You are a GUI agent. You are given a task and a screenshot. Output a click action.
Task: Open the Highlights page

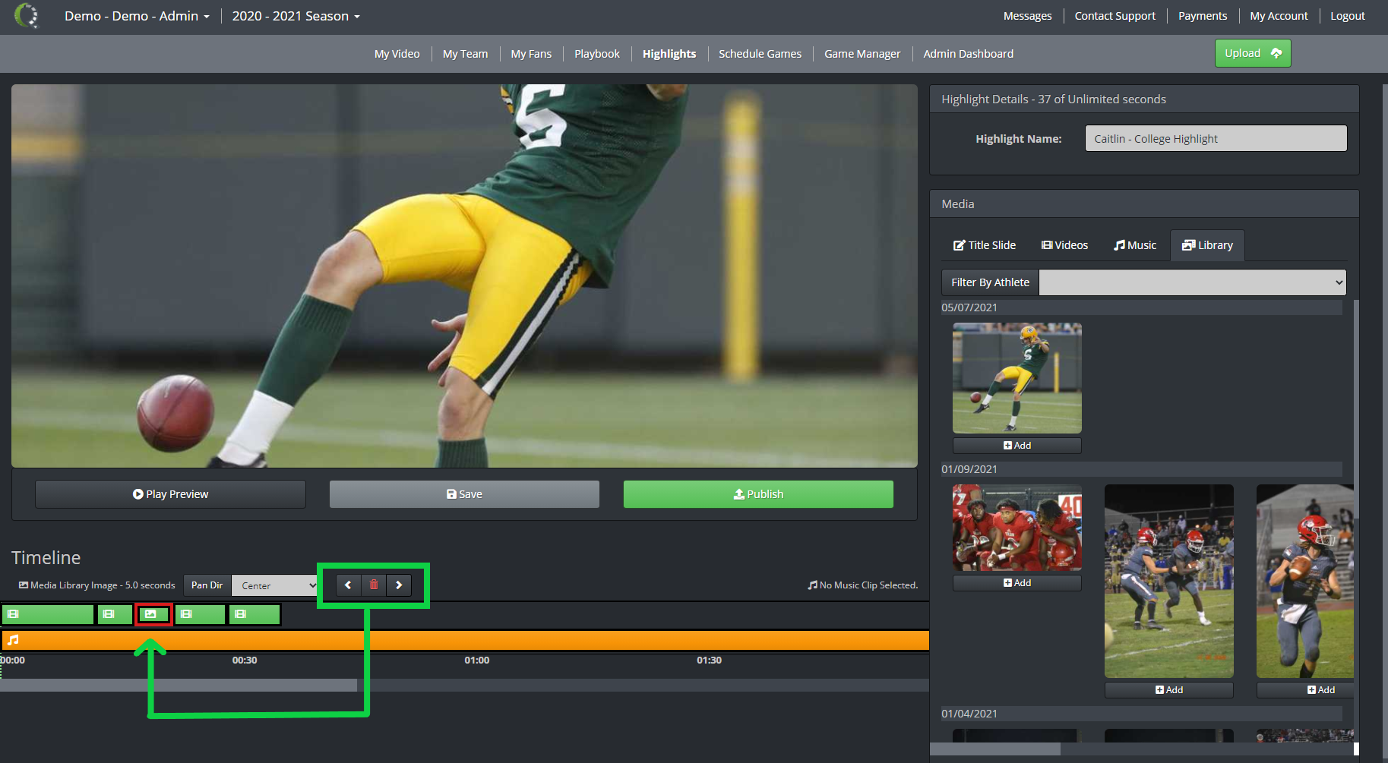pos(669,54)
